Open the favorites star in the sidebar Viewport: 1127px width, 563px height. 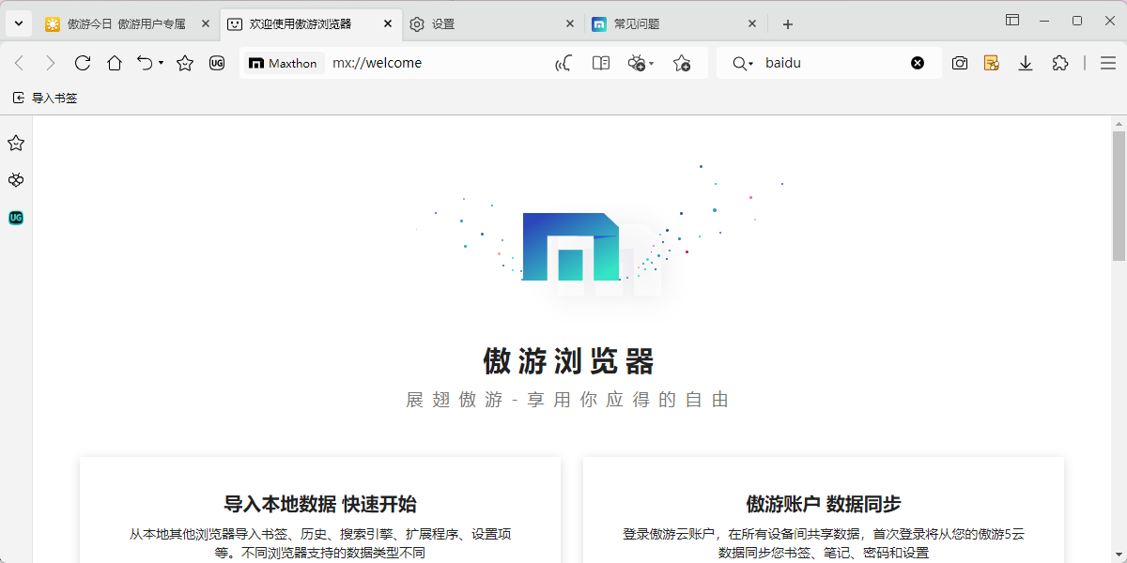15,143
